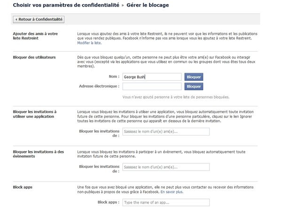This screenshot has width=282, height=212.
Task: Click Bloquer next to Adresse électronique field
Action: 194,86
